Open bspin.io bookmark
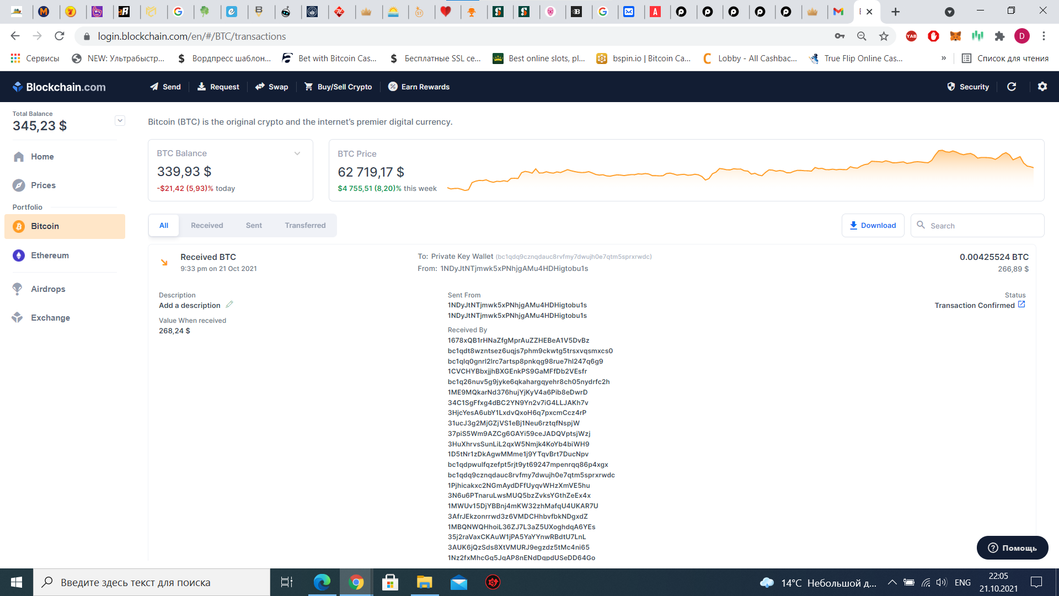The height and width of the screenshot is (596, 1059). [x=643, y=58]
